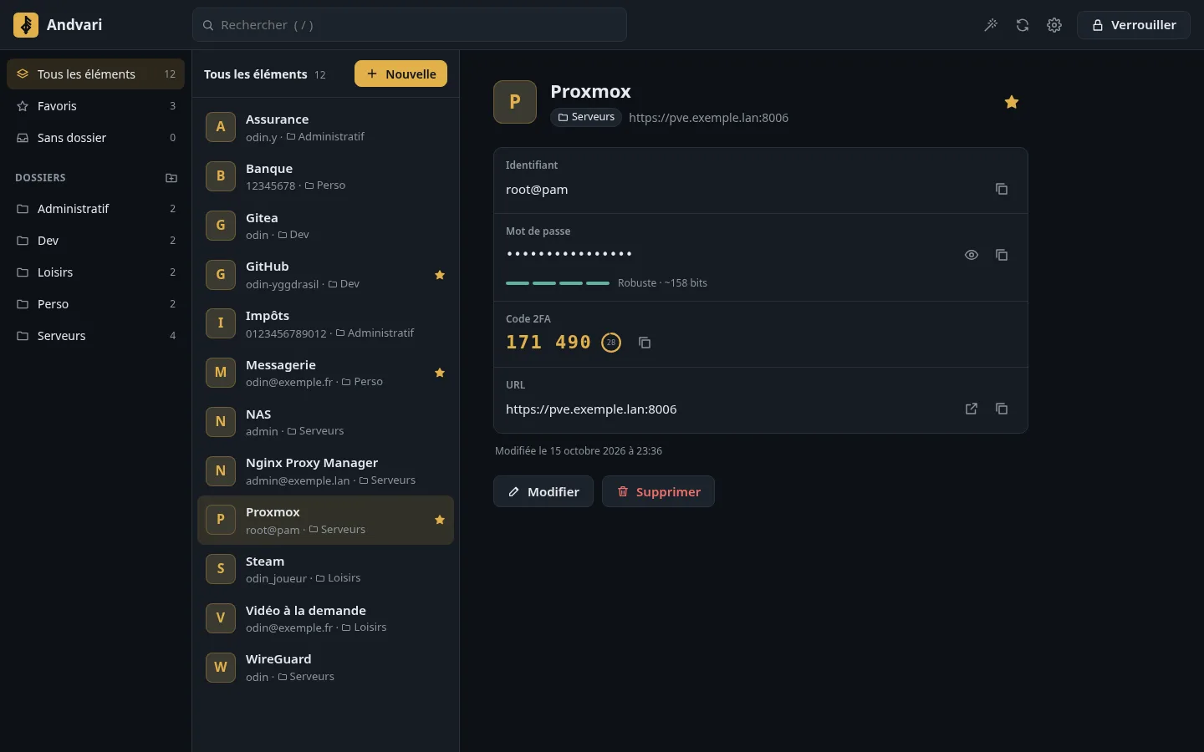1204x752 pixels.
Task: Open settings gear icon
Action: [x=1054, y=25]
